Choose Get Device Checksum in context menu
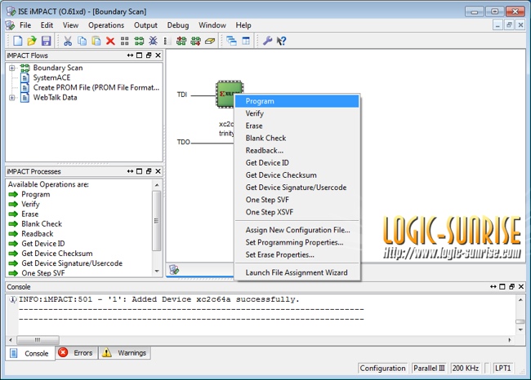The width and height of the screenshot is (531, 380). (x=297, y=175)
